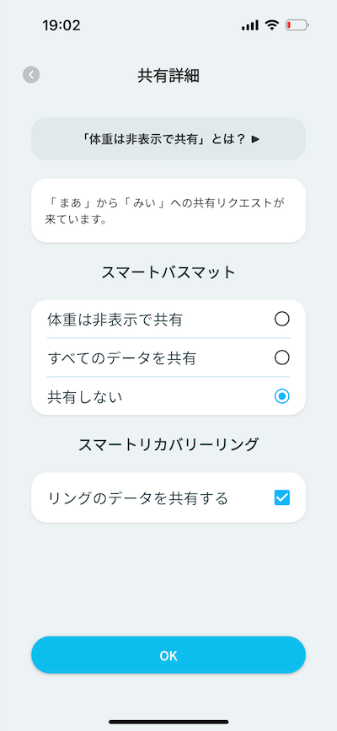This screenshot has width=337, height=731.
Task: Tap the リングのデータを共有する label
Action: (x=137, y=498)
